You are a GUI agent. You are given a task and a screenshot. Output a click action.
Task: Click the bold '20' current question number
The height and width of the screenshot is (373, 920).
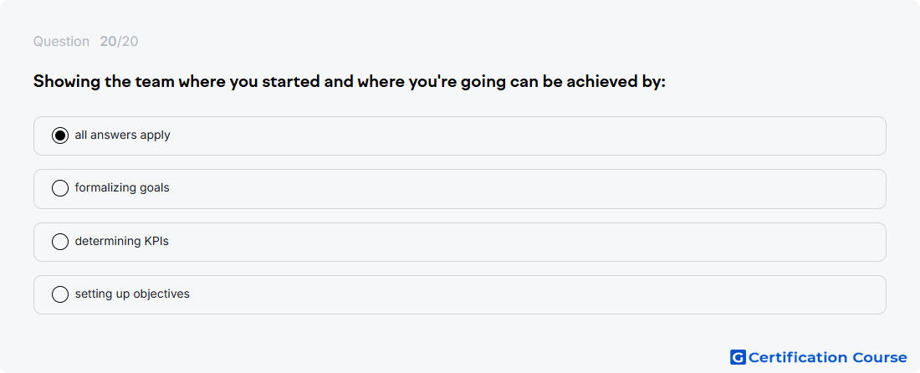[108, 42]
